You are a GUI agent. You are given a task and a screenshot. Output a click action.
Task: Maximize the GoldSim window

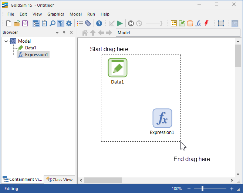click(216, 4)
